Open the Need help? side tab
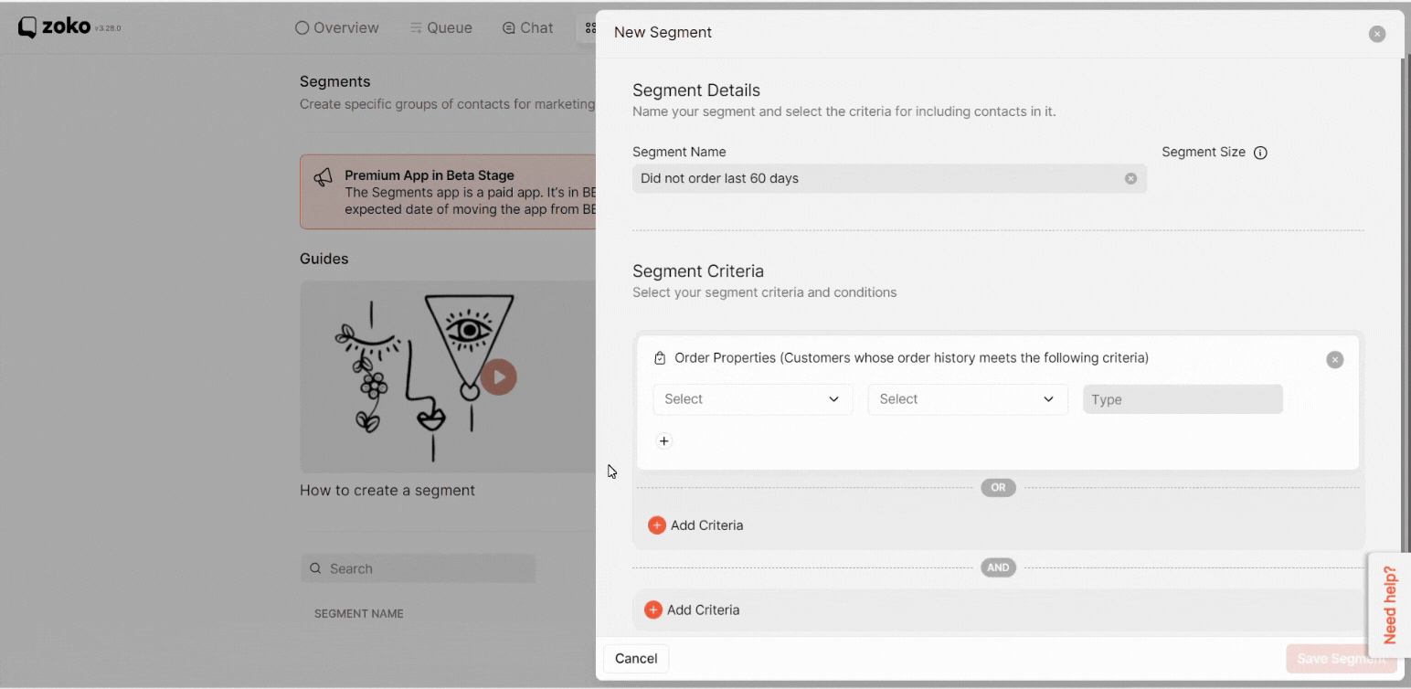1411x689 pixels. pyautogui.click(x=1389, y=605)
